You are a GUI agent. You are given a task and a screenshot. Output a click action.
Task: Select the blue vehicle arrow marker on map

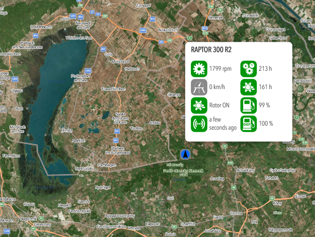click(x=185, y=154)
